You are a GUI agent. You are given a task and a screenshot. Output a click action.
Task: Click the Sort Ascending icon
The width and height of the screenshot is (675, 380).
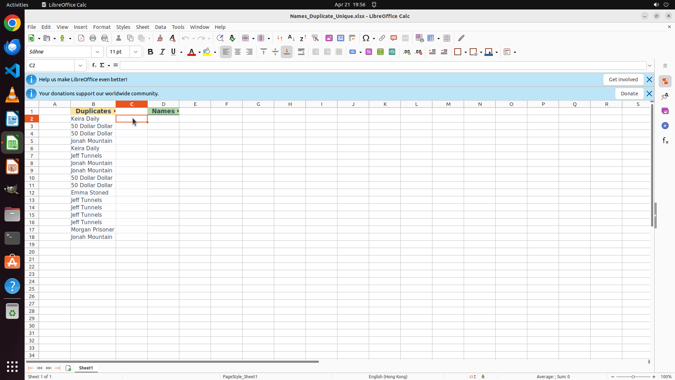coord(291,38)
